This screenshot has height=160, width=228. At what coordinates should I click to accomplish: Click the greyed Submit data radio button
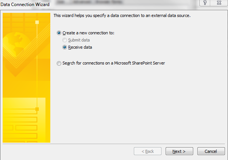pos(65,40)
